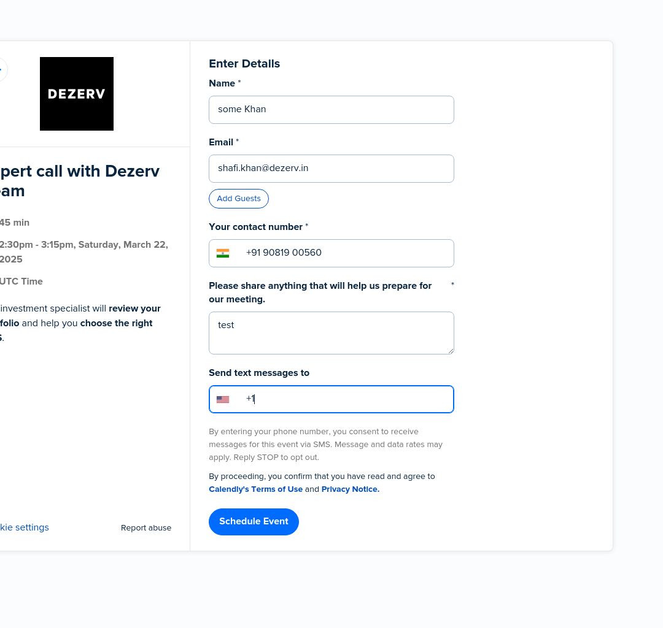
Task: Click the Enter Details heading
Action: 244,64
